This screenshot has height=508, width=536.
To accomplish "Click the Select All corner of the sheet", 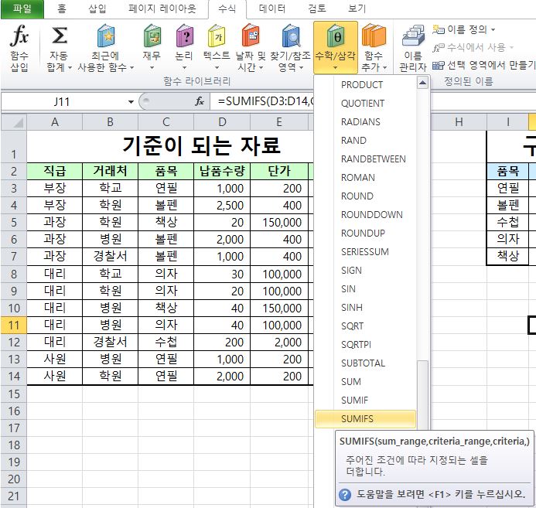I will coord(14,122).
